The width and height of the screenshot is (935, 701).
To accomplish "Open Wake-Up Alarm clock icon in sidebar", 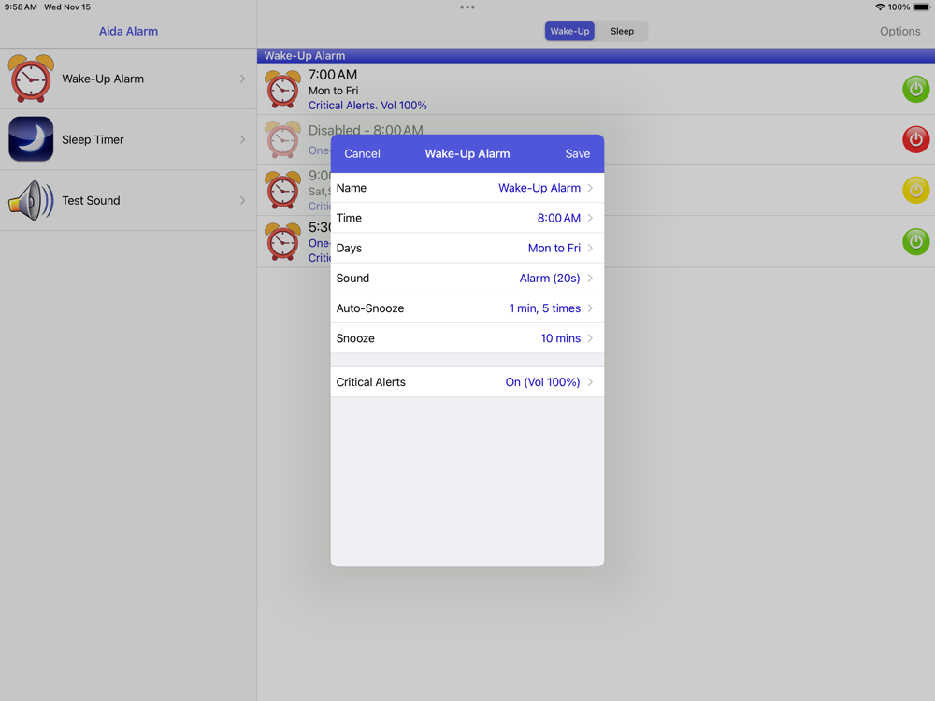I will [31, 79].
